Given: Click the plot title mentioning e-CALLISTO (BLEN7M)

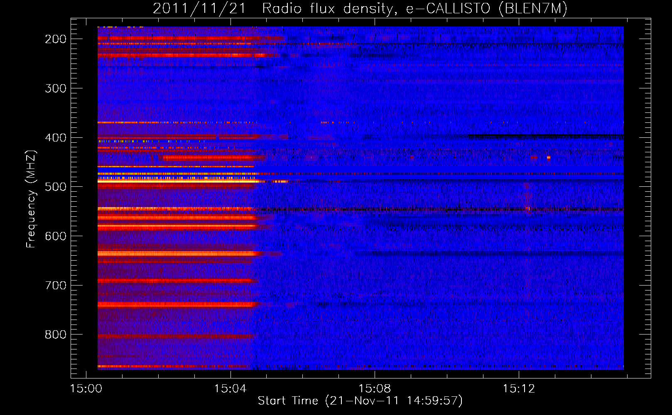Looking at the screenshot, I should [360, 8].
